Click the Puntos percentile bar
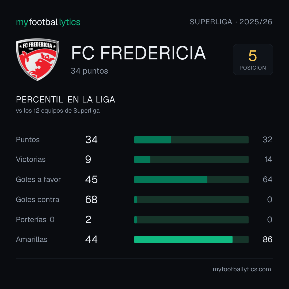Image resolution: width=289 pixels, height=289 pixels. (191, 140)
